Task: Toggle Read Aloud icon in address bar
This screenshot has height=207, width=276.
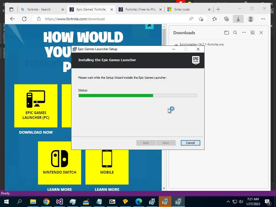Action: (191, 19)
